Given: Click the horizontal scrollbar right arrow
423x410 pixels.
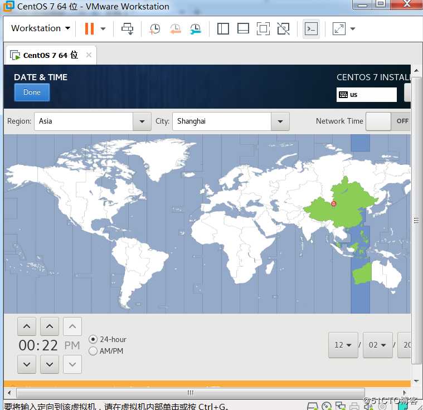Looking at the screenshot, I should click(404, 393).
